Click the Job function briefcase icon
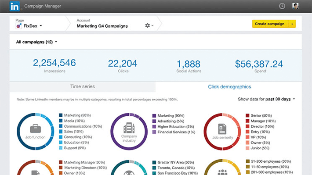 [36, 129]
